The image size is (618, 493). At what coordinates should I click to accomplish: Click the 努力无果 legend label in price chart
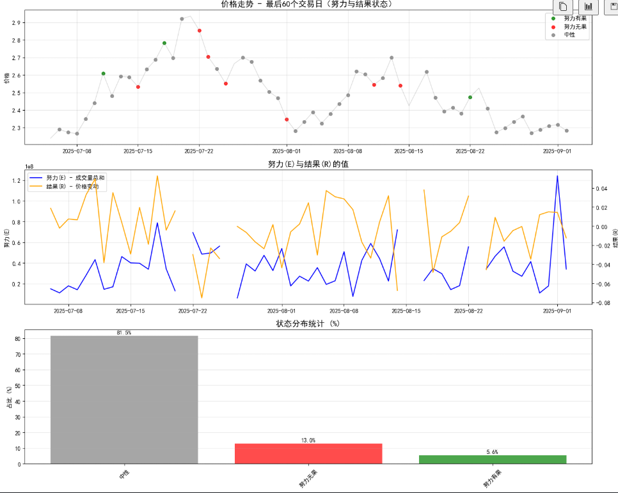point(575,27)
